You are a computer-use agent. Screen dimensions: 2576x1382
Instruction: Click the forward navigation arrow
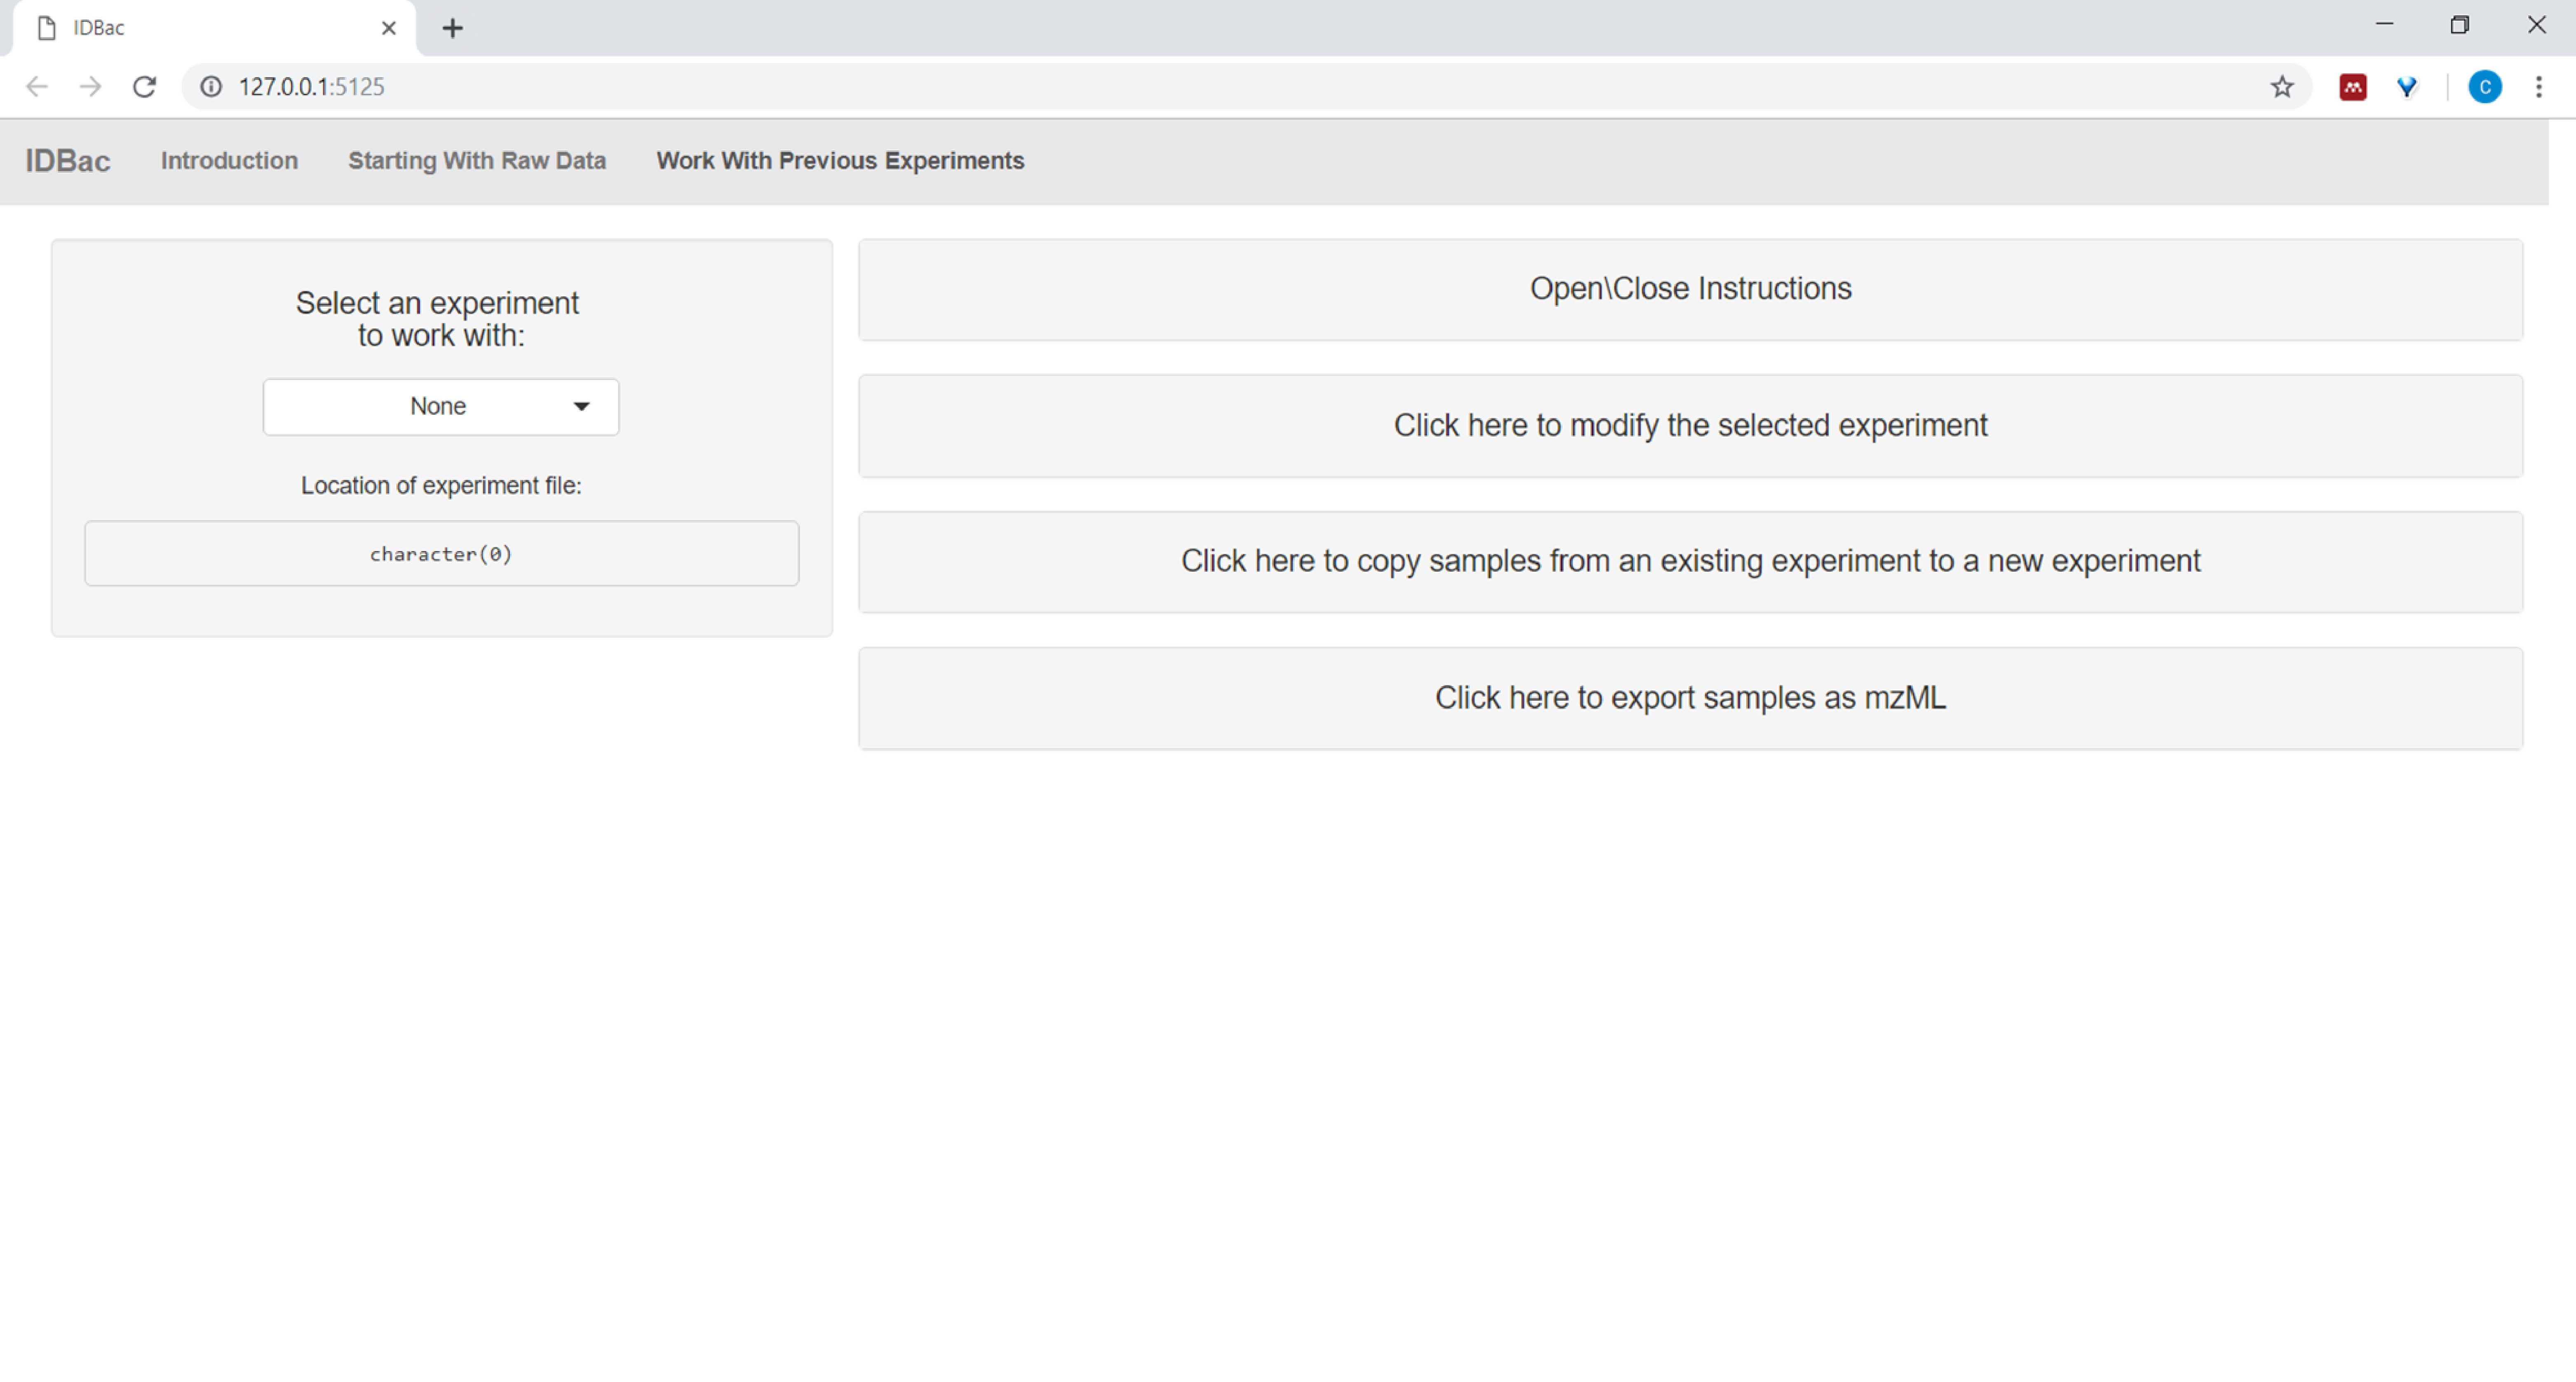point(90,87)
